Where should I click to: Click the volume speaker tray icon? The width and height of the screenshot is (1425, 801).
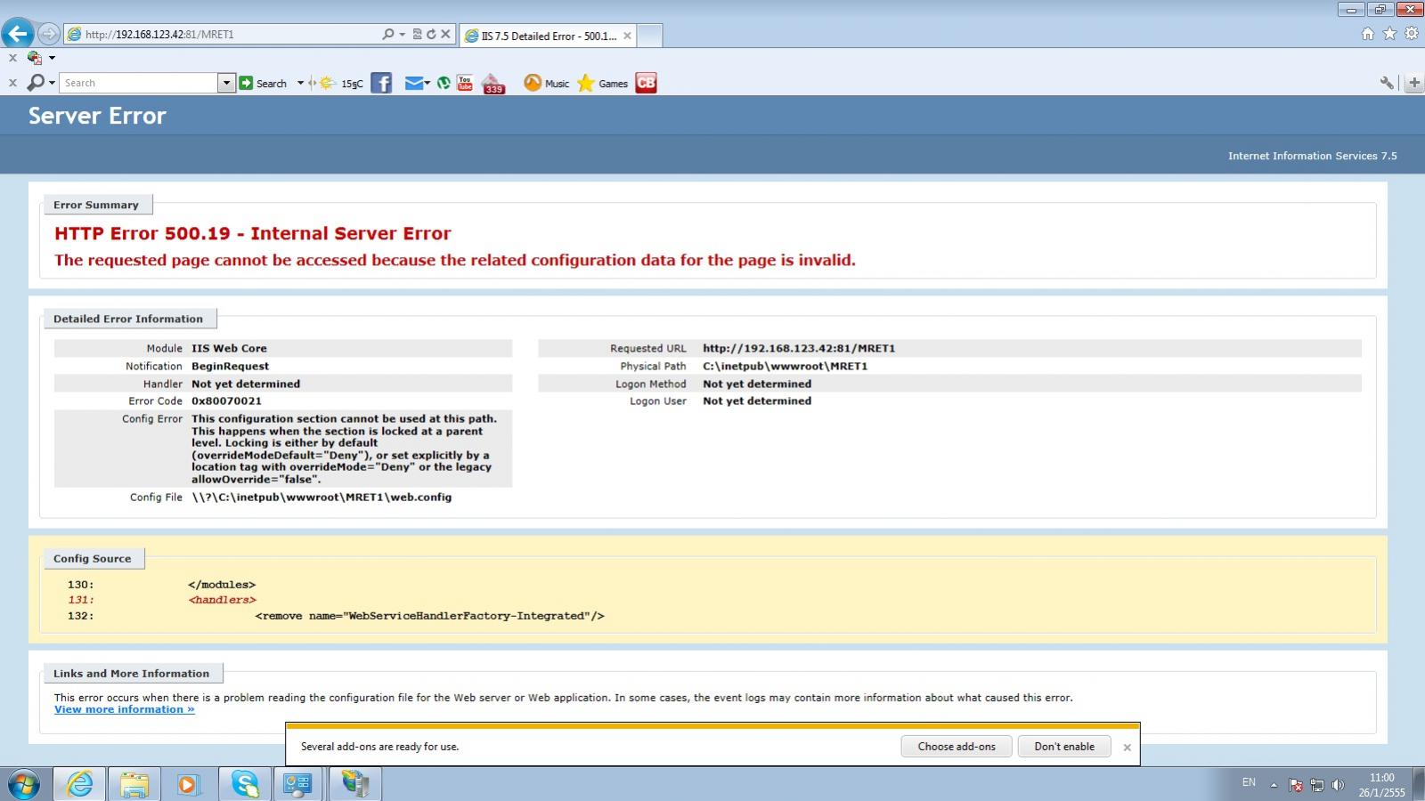(1338, 785)
